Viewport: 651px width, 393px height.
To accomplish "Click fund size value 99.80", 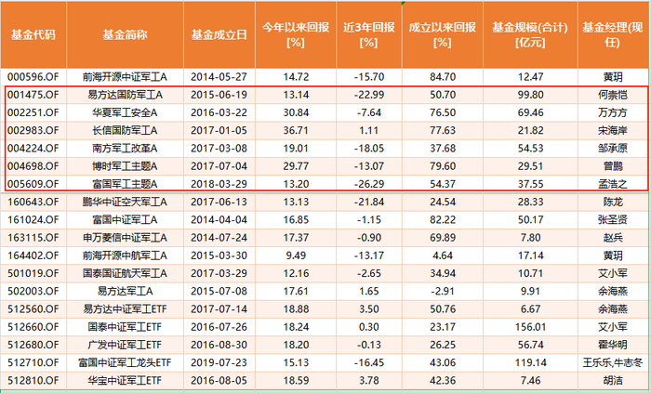I will click(x=530, y=95).
